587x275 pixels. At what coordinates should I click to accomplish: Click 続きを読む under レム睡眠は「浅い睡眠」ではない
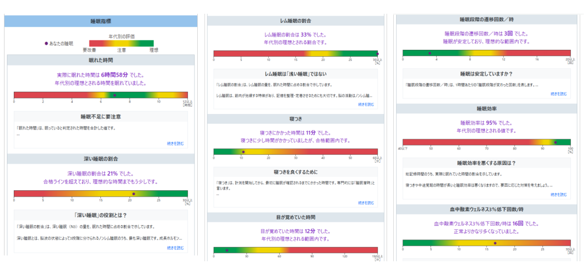(x=366, y=105)
